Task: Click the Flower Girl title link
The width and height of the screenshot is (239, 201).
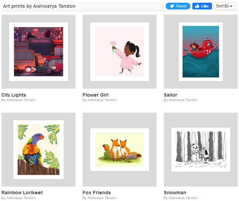Action: click(x=95, y=95)
